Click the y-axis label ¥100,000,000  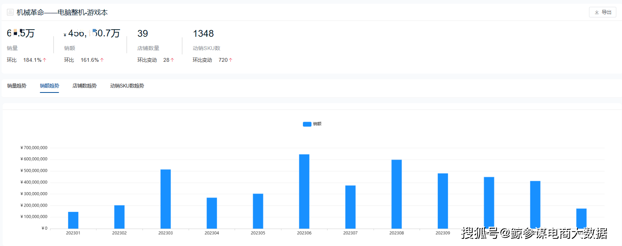(x=34, y=217)
